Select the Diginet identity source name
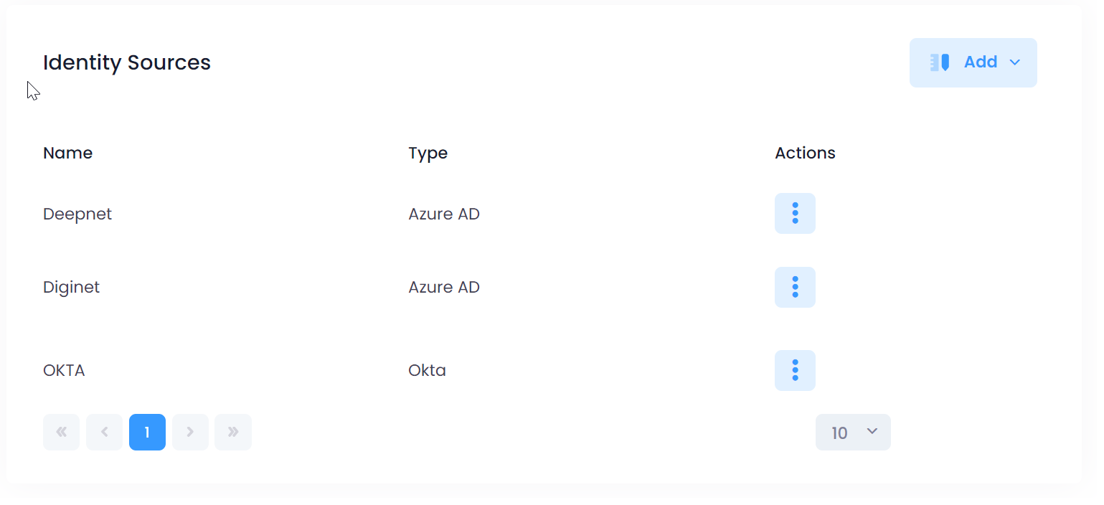 [71, 287]
